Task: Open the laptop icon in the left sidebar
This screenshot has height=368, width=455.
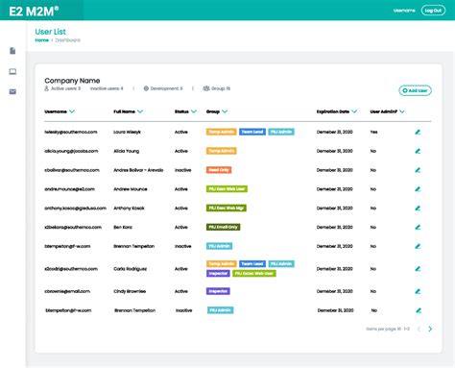Action: 12,71
